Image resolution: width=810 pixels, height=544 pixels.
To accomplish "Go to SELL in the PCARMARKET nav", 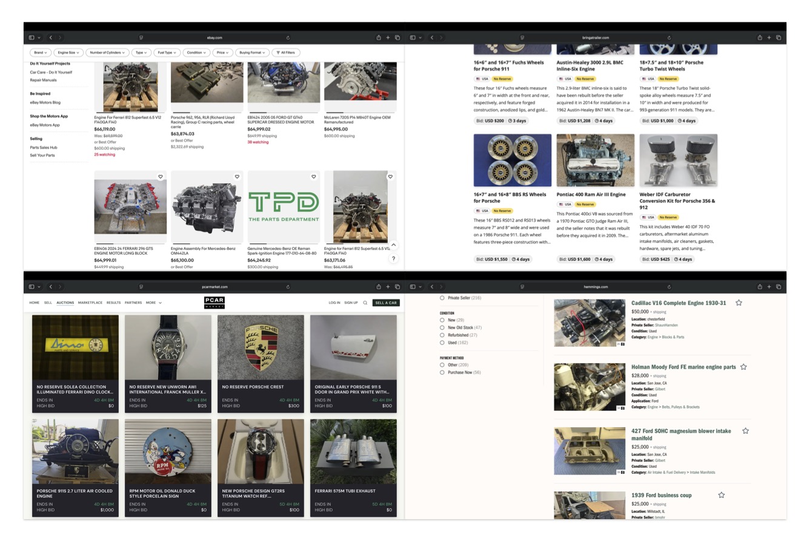I will pos(48,303).
